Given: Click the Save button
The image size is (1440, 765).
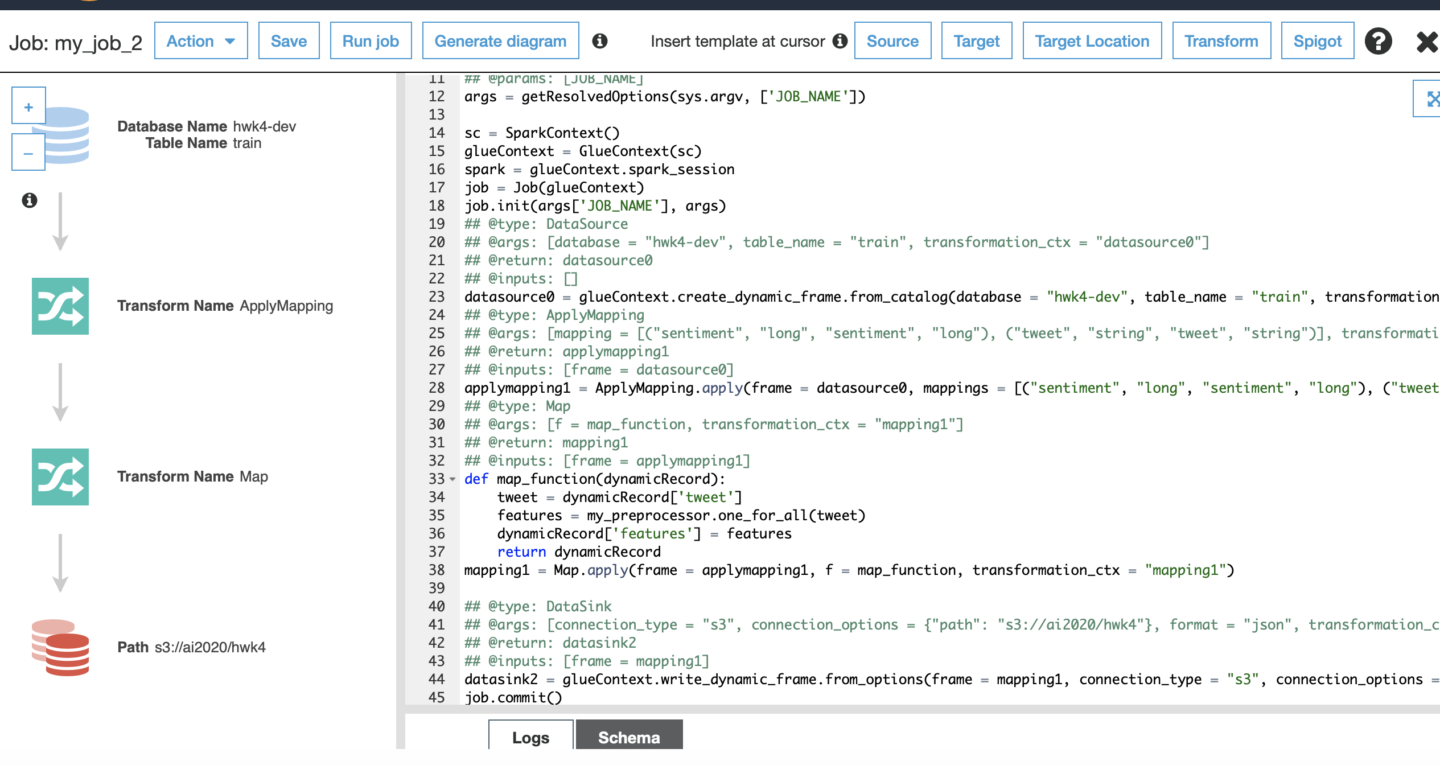Looking at the screenshot, I should pyautogui.click(x=289, y=41).
